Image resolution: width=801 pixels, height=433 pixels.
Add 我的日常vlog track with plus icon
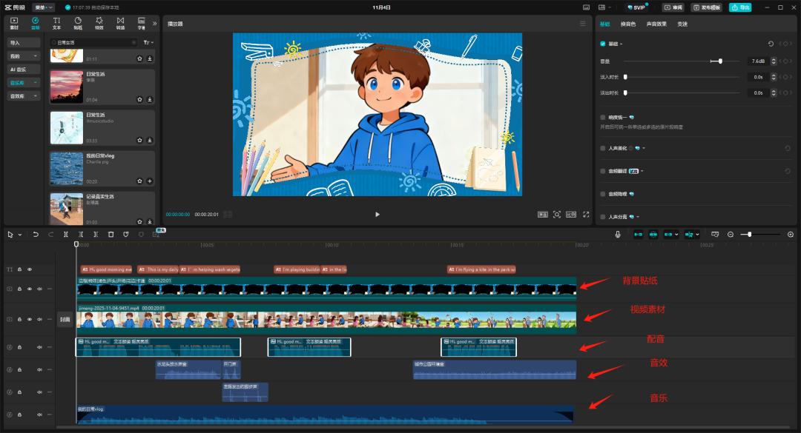[x=150, y=181]
